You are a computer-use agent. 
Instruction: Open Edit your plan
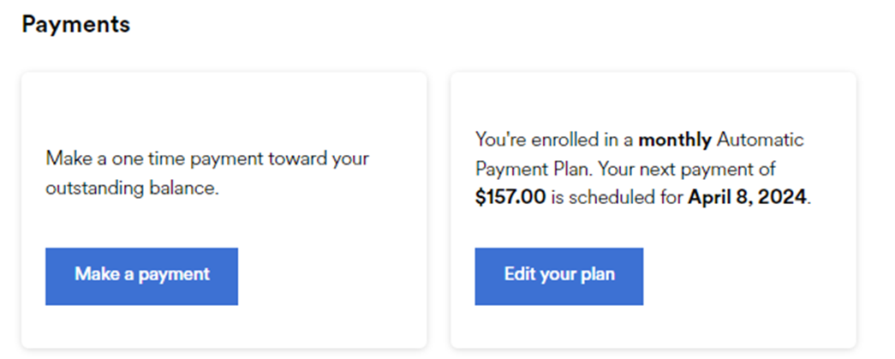pos(558,276)
